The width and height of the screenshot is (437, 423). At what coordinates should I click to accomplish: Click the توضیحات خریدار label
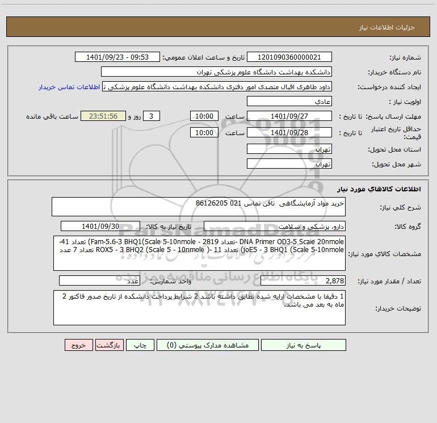click(x=398, y=308)
